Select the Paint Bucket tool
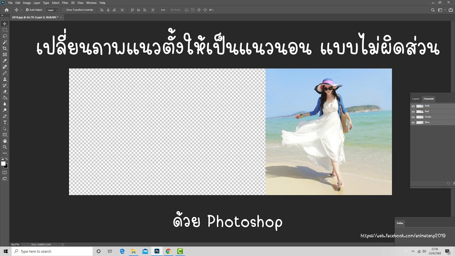455x256 pixels. (5, 98)
